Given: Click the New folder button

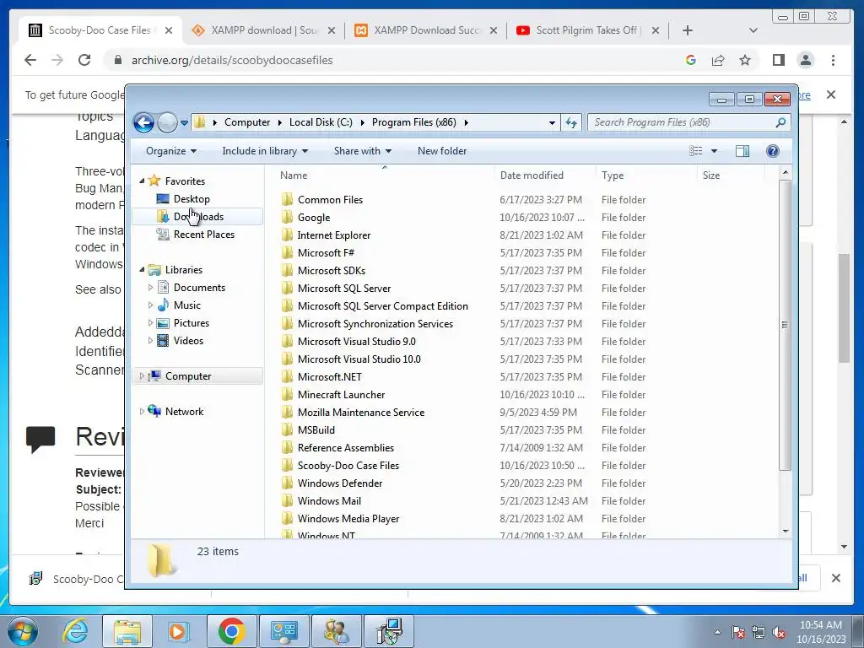Looking at the screenshot, I should (442, 151).
